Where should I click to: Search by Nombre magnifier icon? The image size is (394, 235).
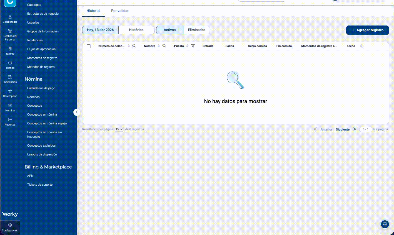pyautogui.click(x=164, y=46)
